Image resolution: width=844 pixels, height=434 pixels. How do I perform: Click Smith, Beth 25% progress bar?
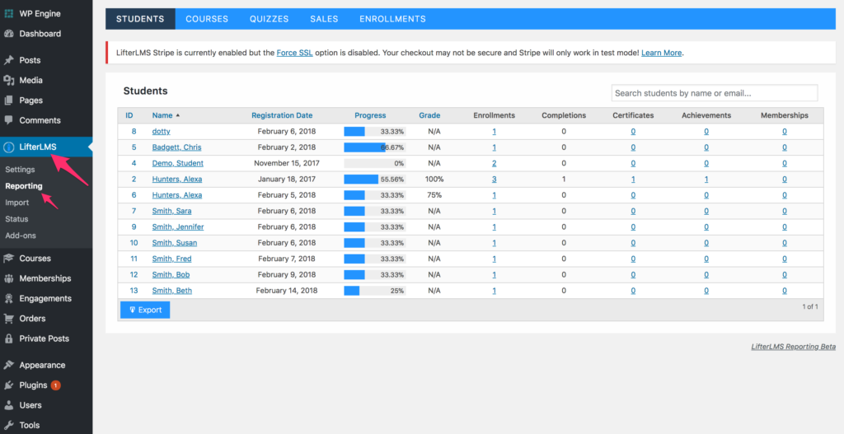(375, 291)
